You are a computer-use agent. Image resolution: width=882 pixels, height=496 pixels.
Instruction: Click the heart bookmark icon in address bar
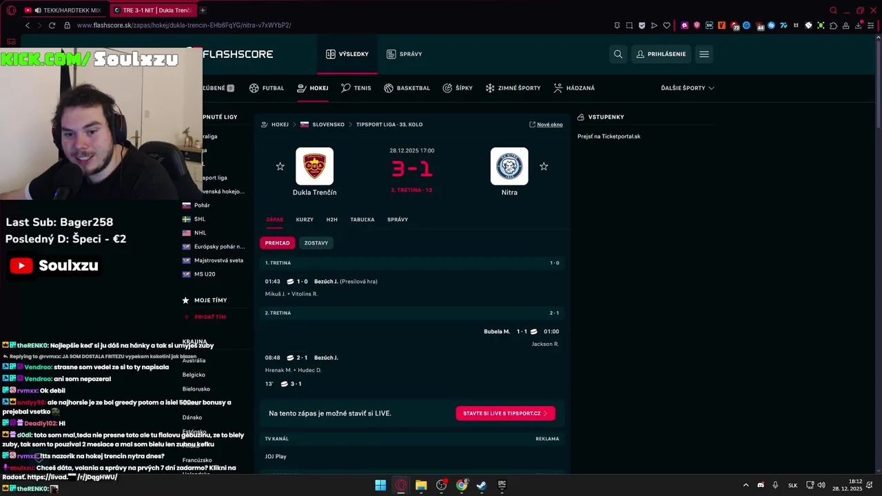(x=666, y=25)
